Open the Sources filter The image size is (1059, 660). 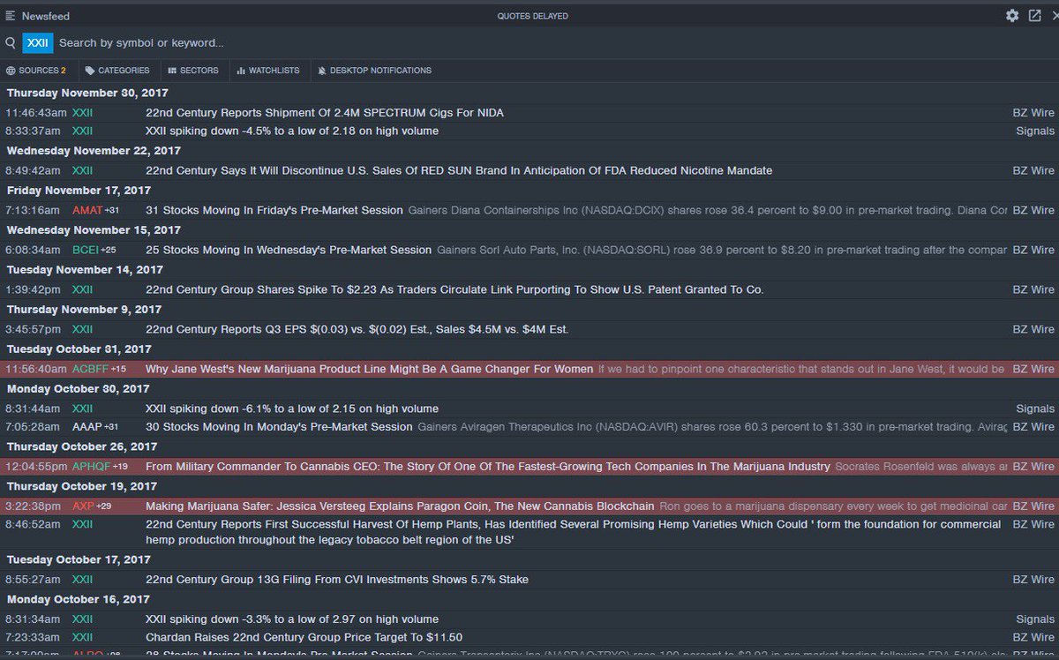(36, 71)
